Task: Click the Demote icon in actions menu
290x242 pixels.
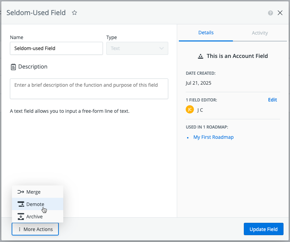Action: [21, 204]
